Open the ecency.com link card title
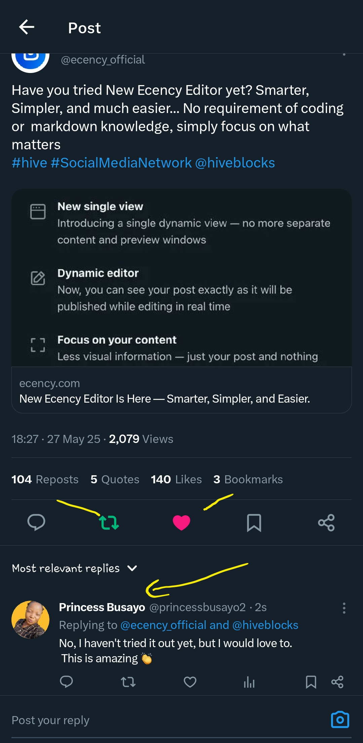The image size is (363, 743). click(165, 399)
